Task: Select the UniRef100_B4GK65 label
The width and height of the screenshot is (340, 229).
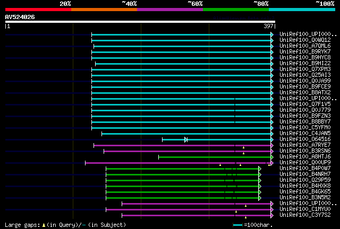Action: pyautogui.click(x=305, y=192)
